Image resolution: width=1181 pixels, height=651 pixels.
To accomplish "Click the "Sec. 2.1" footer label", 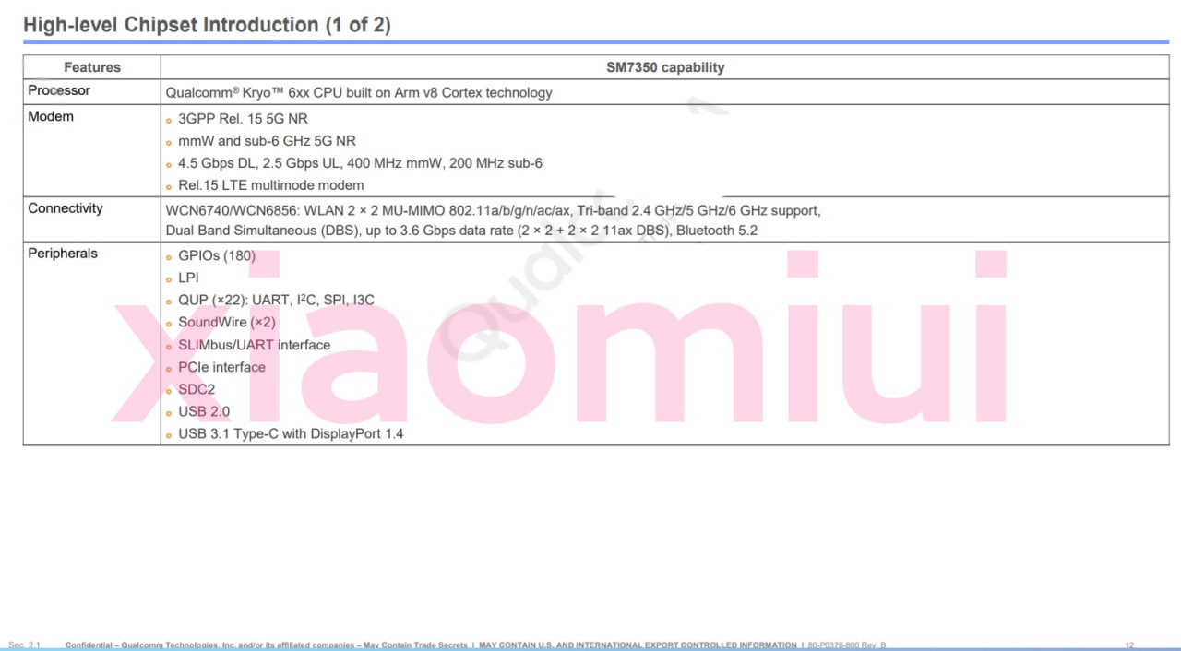I will 24,645.
